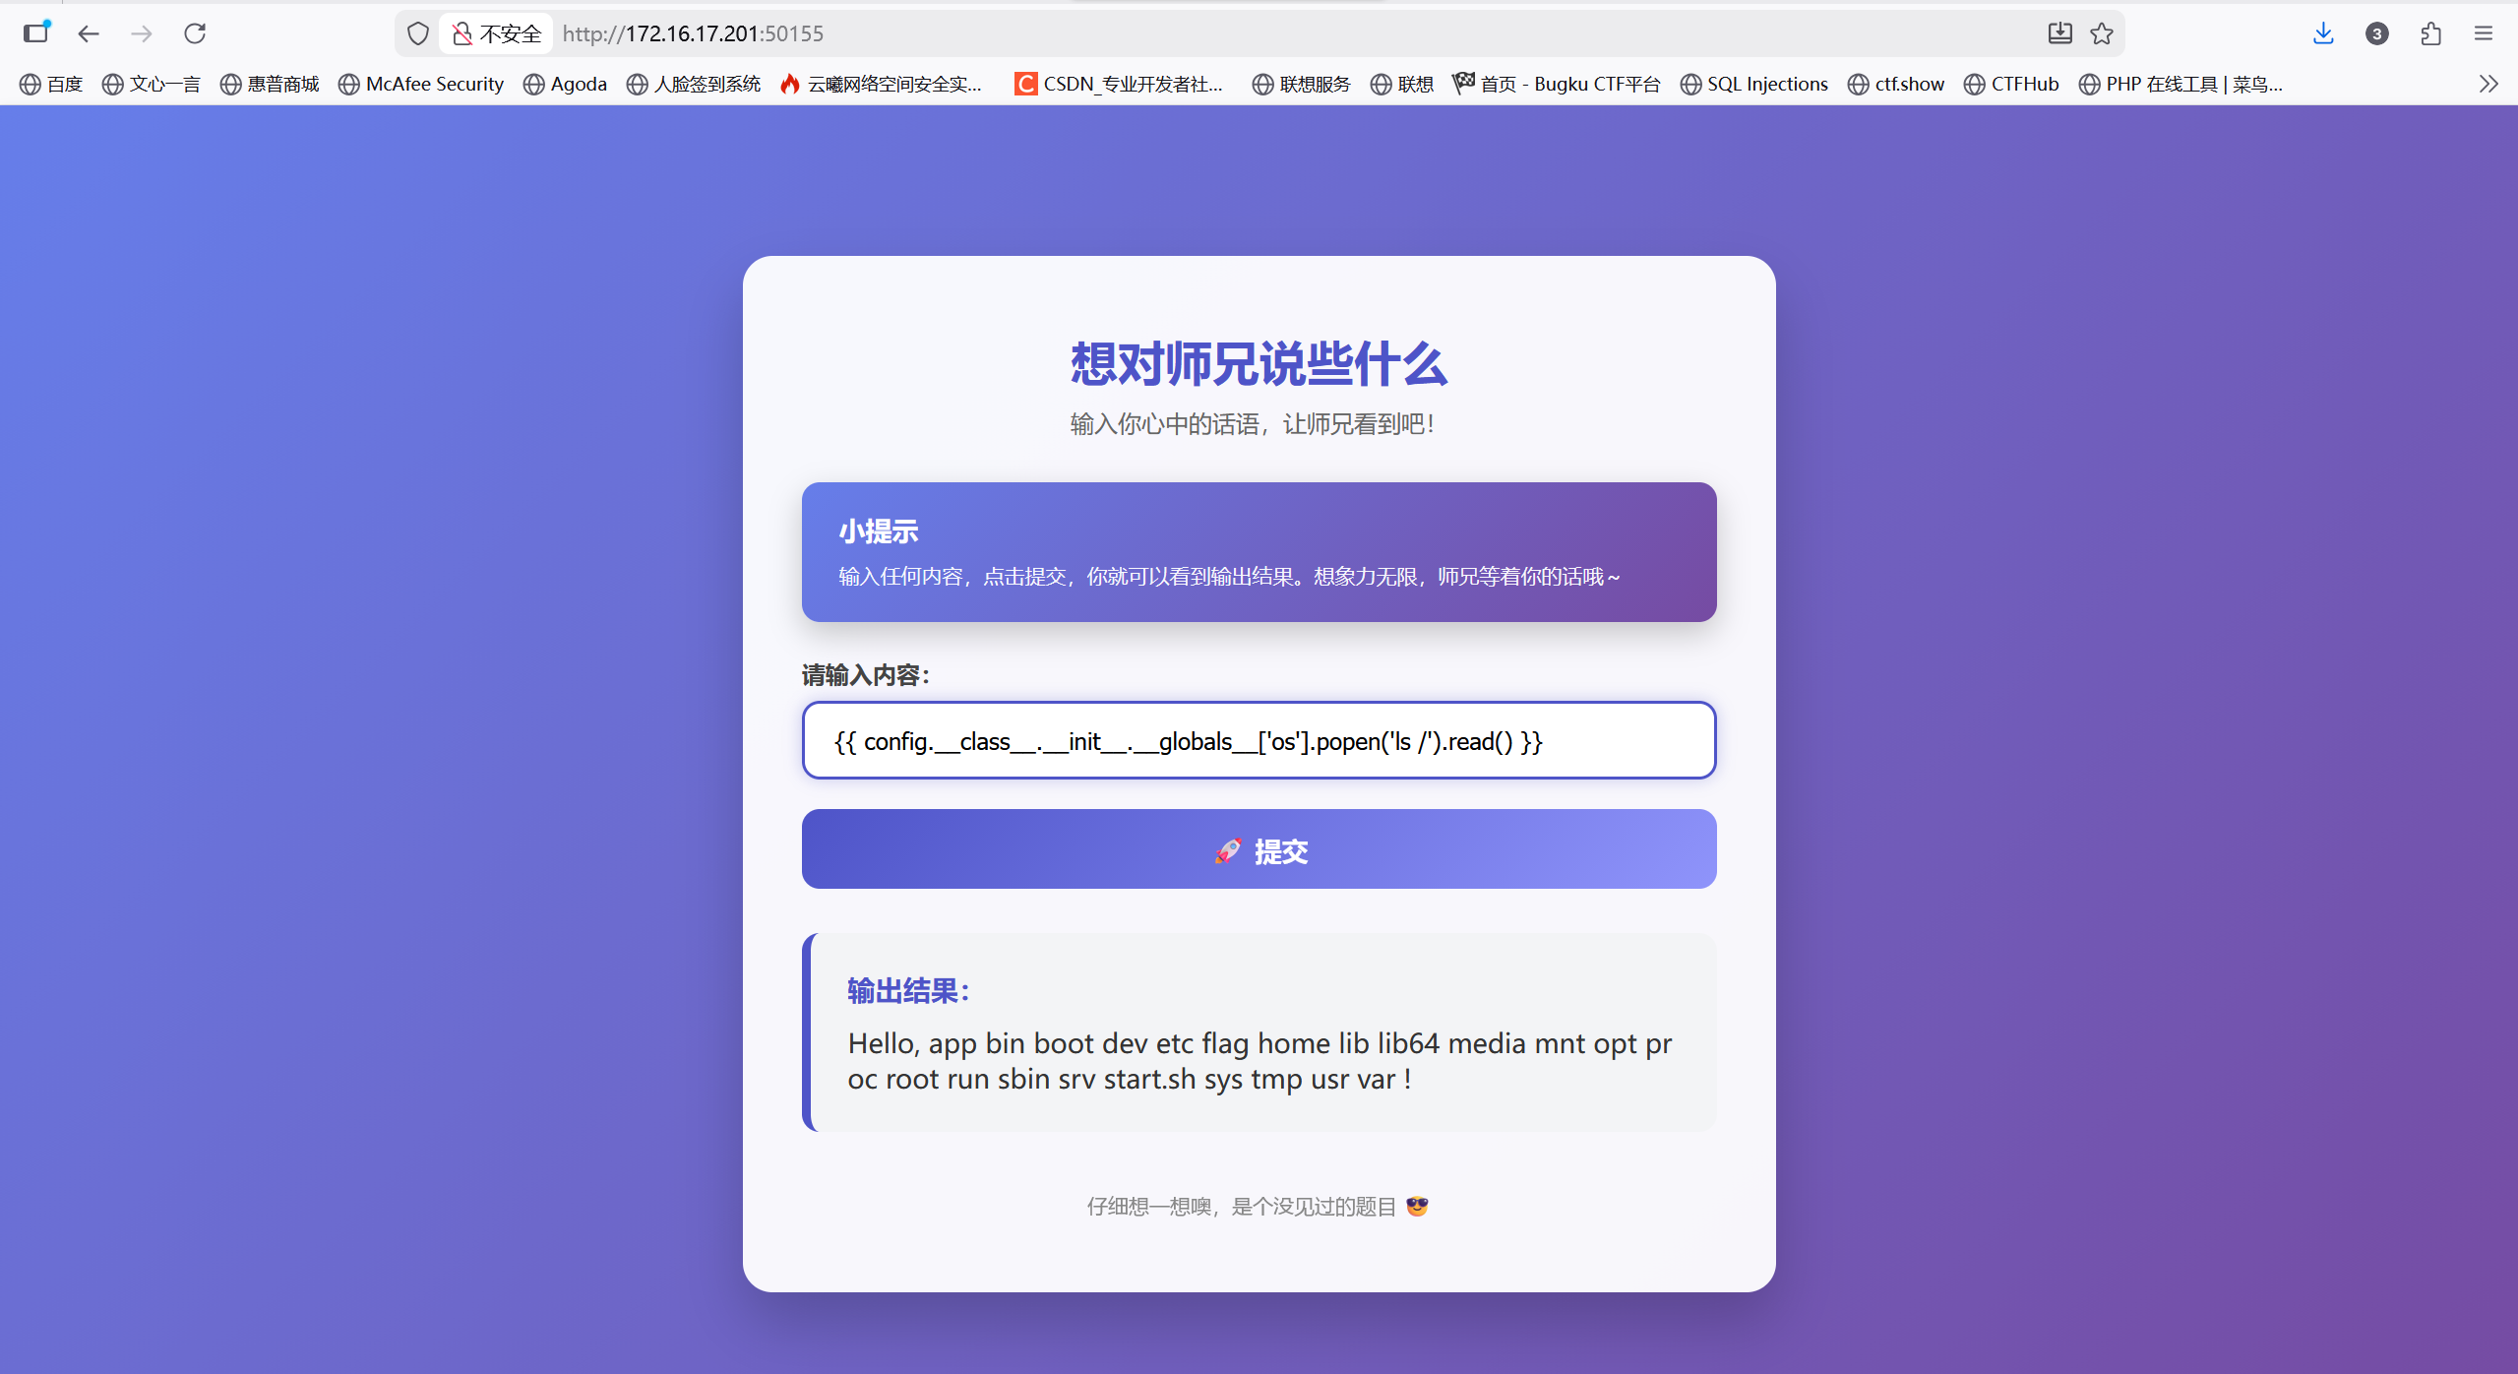The width and height of the screenshot is (2518, 1374).
Task: Click the 不安全 site security indicator
Action: (497, 33)
